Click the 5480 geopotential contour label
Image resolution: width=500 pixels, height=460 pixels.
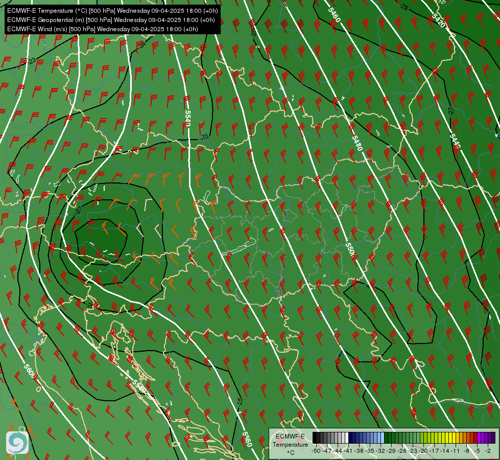(357, 143)
